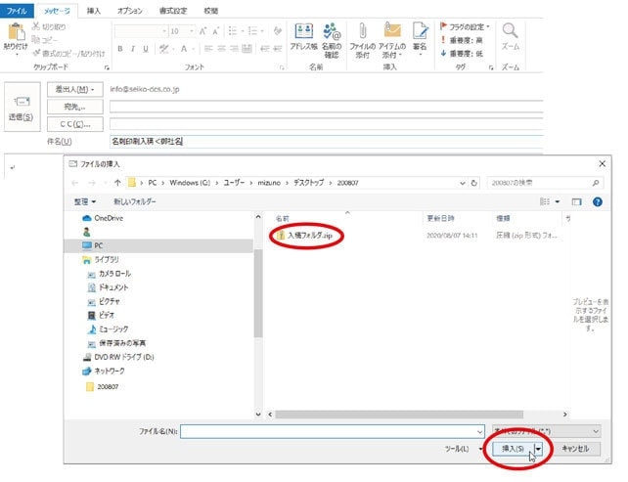Click the New Folder (新しいフォルダー) button
This screenshot has height=482, width=628.
point(135,201)
